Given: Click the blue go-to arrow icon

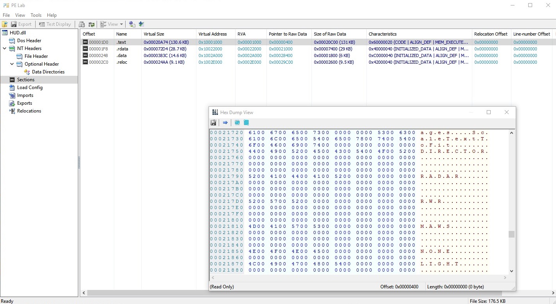Looking at the screenshot, I should 225,123.
